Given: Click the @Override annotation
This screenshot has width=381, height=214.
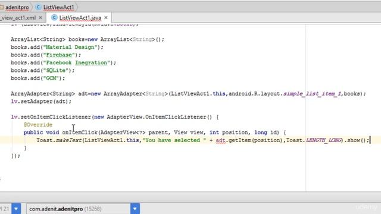Looking at the screenshot, I should point(38,125).
